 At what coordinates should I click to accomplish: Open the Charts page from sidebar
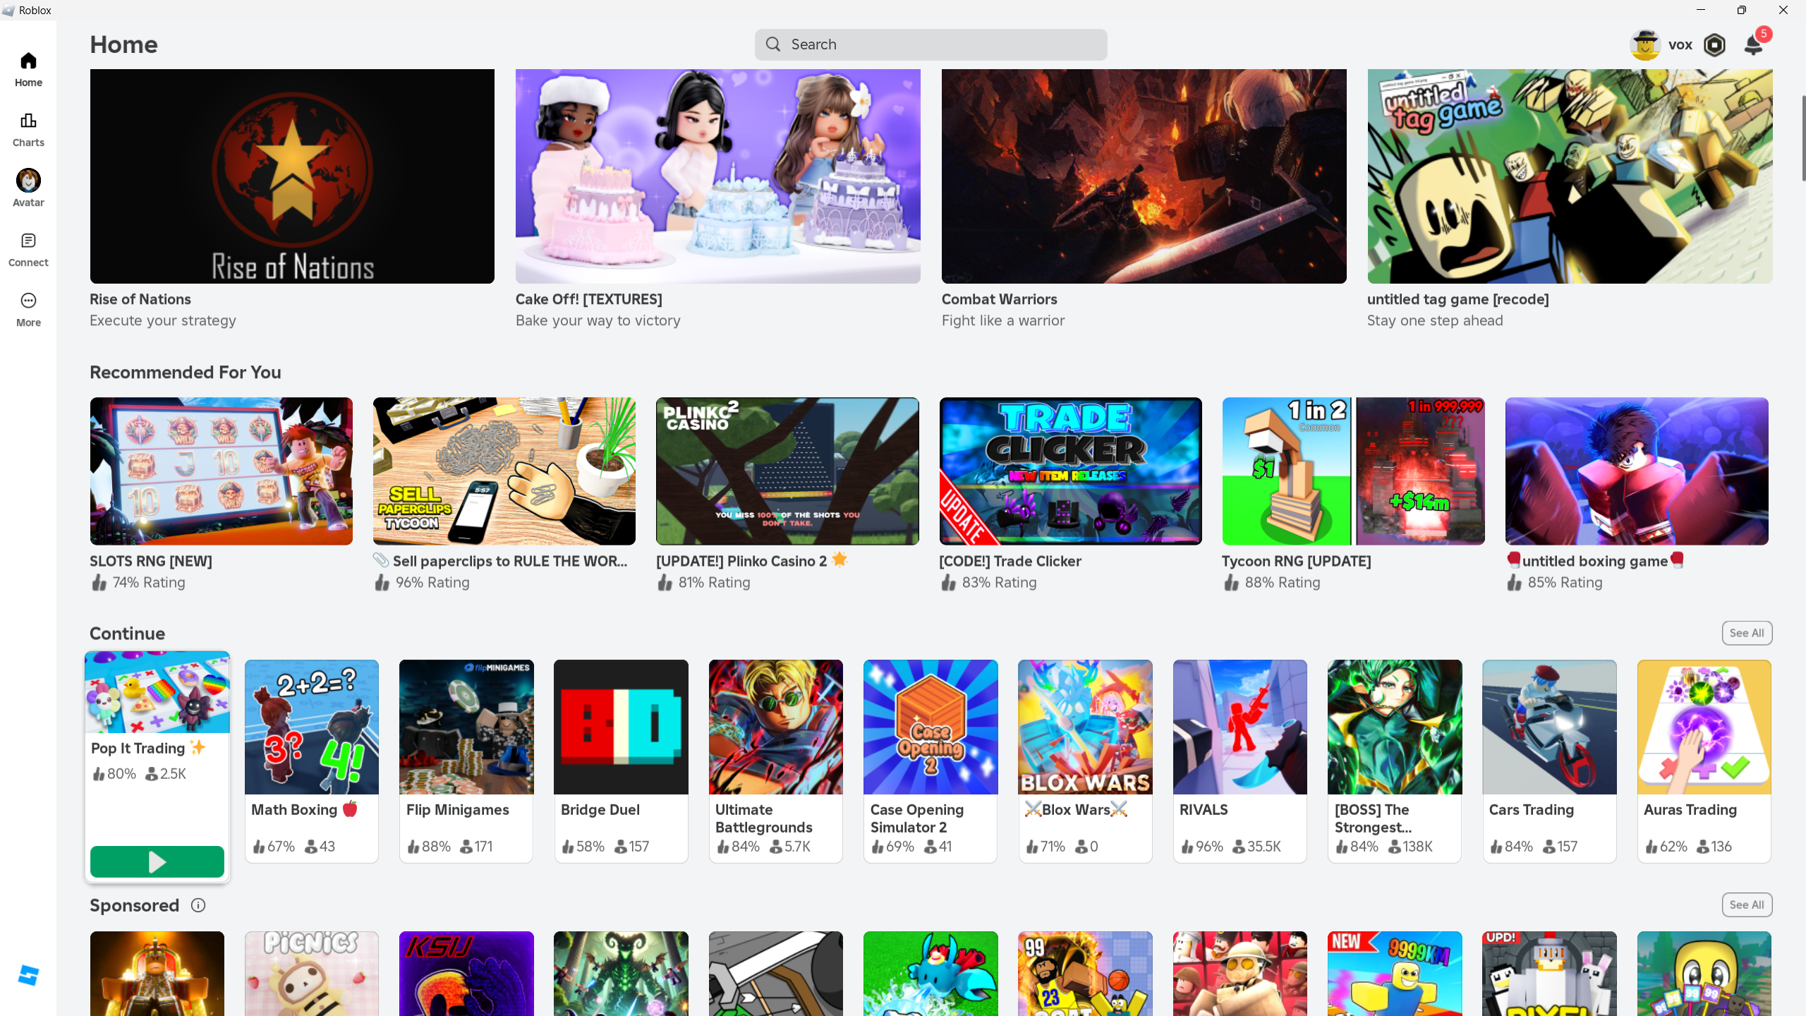coord(28,129)
